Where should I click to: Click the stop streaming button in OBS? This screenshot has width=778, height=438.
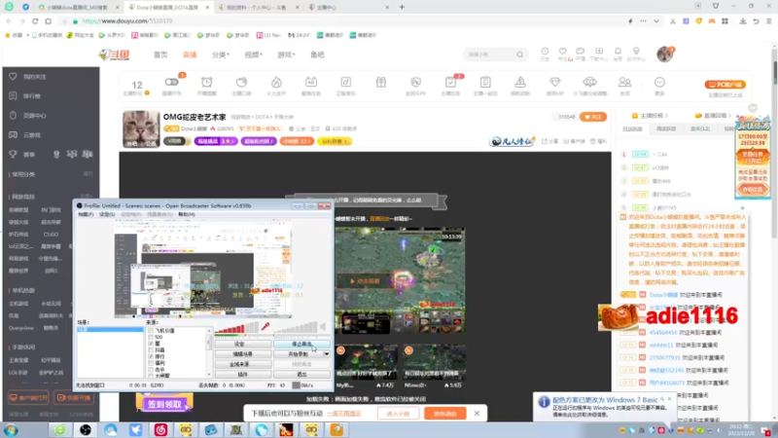301,345
